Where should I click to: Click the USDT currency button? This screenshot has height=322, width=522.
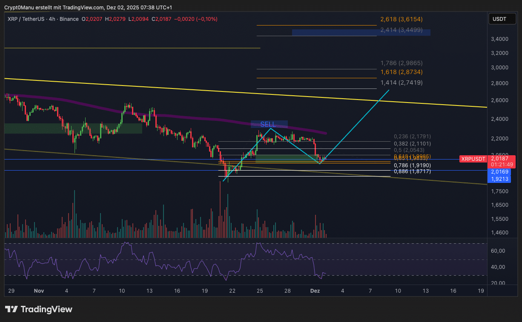[499, 19]
